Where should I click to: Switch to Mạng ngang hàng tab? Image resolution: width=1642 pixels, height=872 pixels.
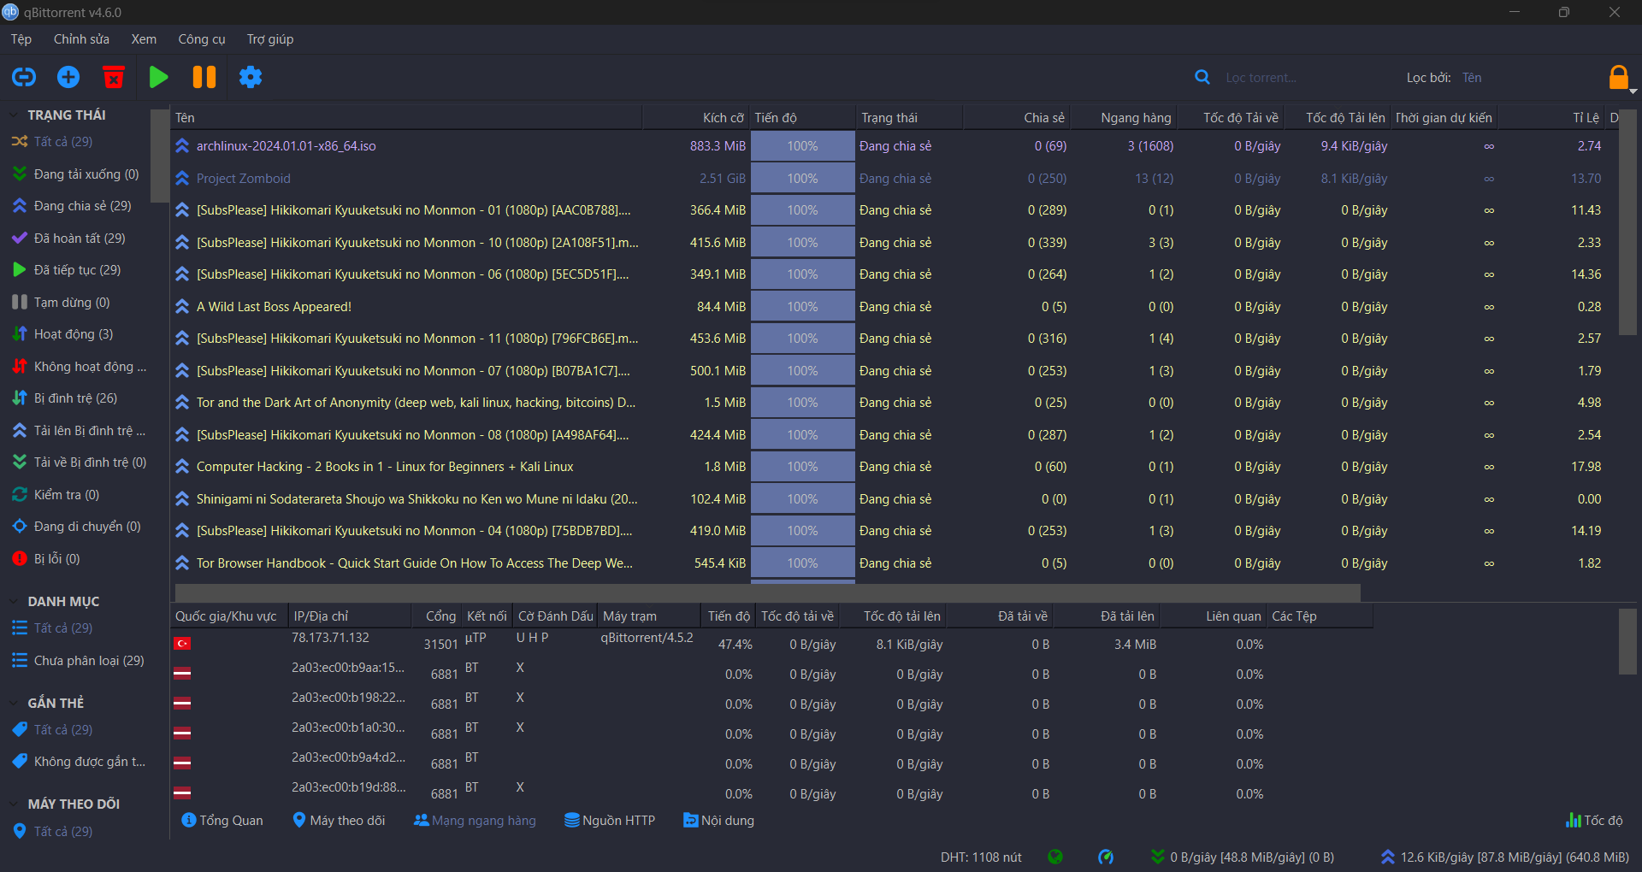pyautogui.click(x=475, y=821)
